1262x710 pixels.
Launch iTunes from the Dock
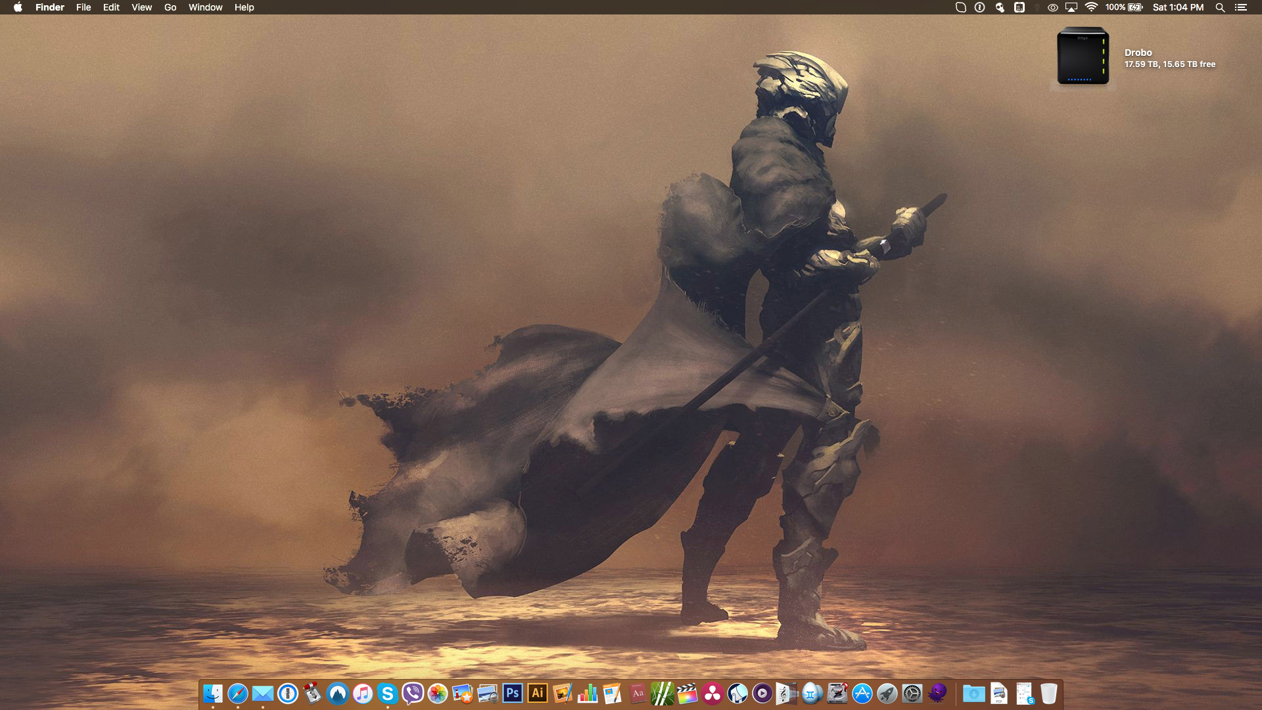click(362, 693)
